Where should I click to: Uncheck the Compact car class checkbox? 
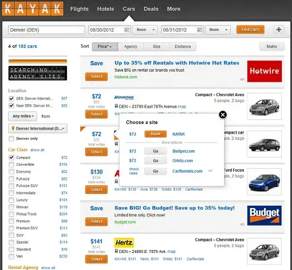[x=11, y=157]
